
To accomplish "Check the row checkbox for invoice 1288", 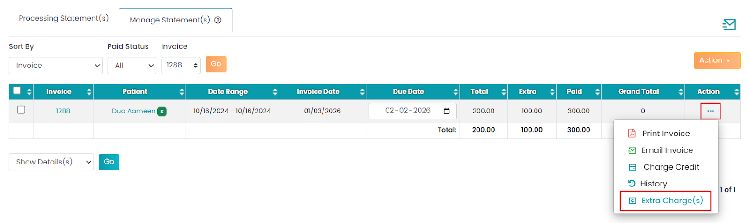I will pos(21,110).
